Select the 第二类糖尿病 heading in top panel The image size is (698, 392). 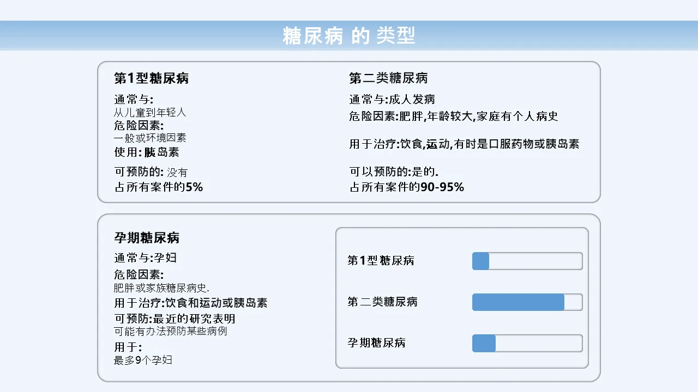(x=388, y=78)
